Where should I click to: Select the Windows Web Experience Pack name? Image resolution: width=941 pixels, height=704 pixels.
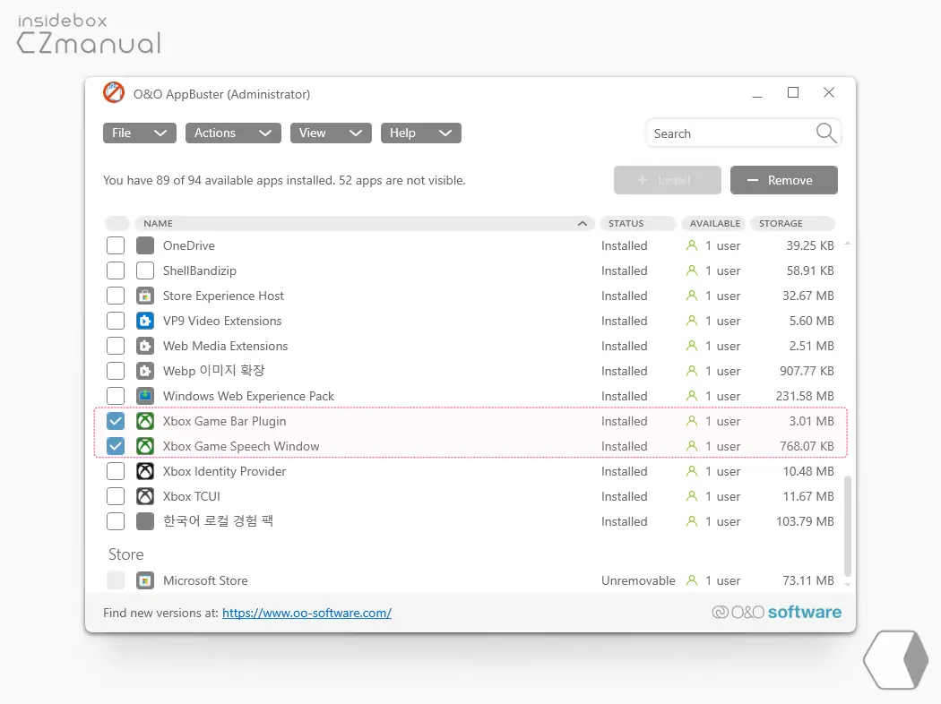pyautogui.click(x=248, y=396)
